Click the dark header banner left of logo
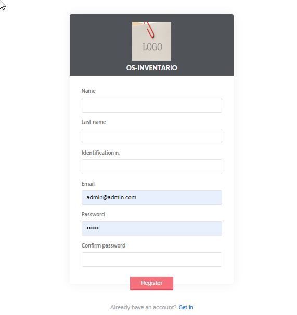The width and height of the screenshot is (297, 315). tap(101, 45)
